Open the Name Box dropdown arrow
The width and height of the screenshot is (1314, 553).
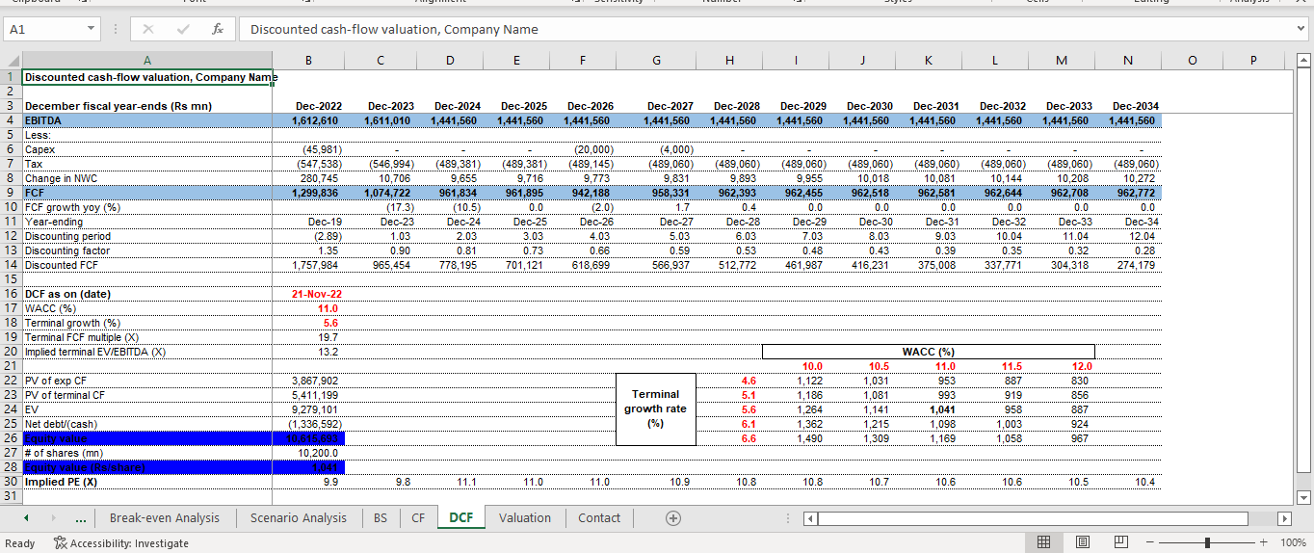91,30
